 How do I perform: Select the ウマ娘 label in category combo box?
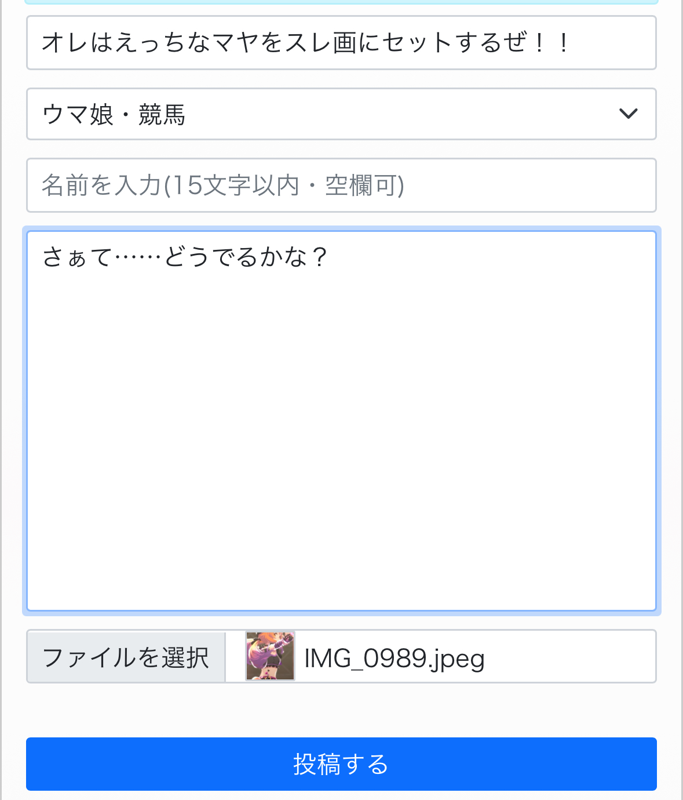click(78, 115)
